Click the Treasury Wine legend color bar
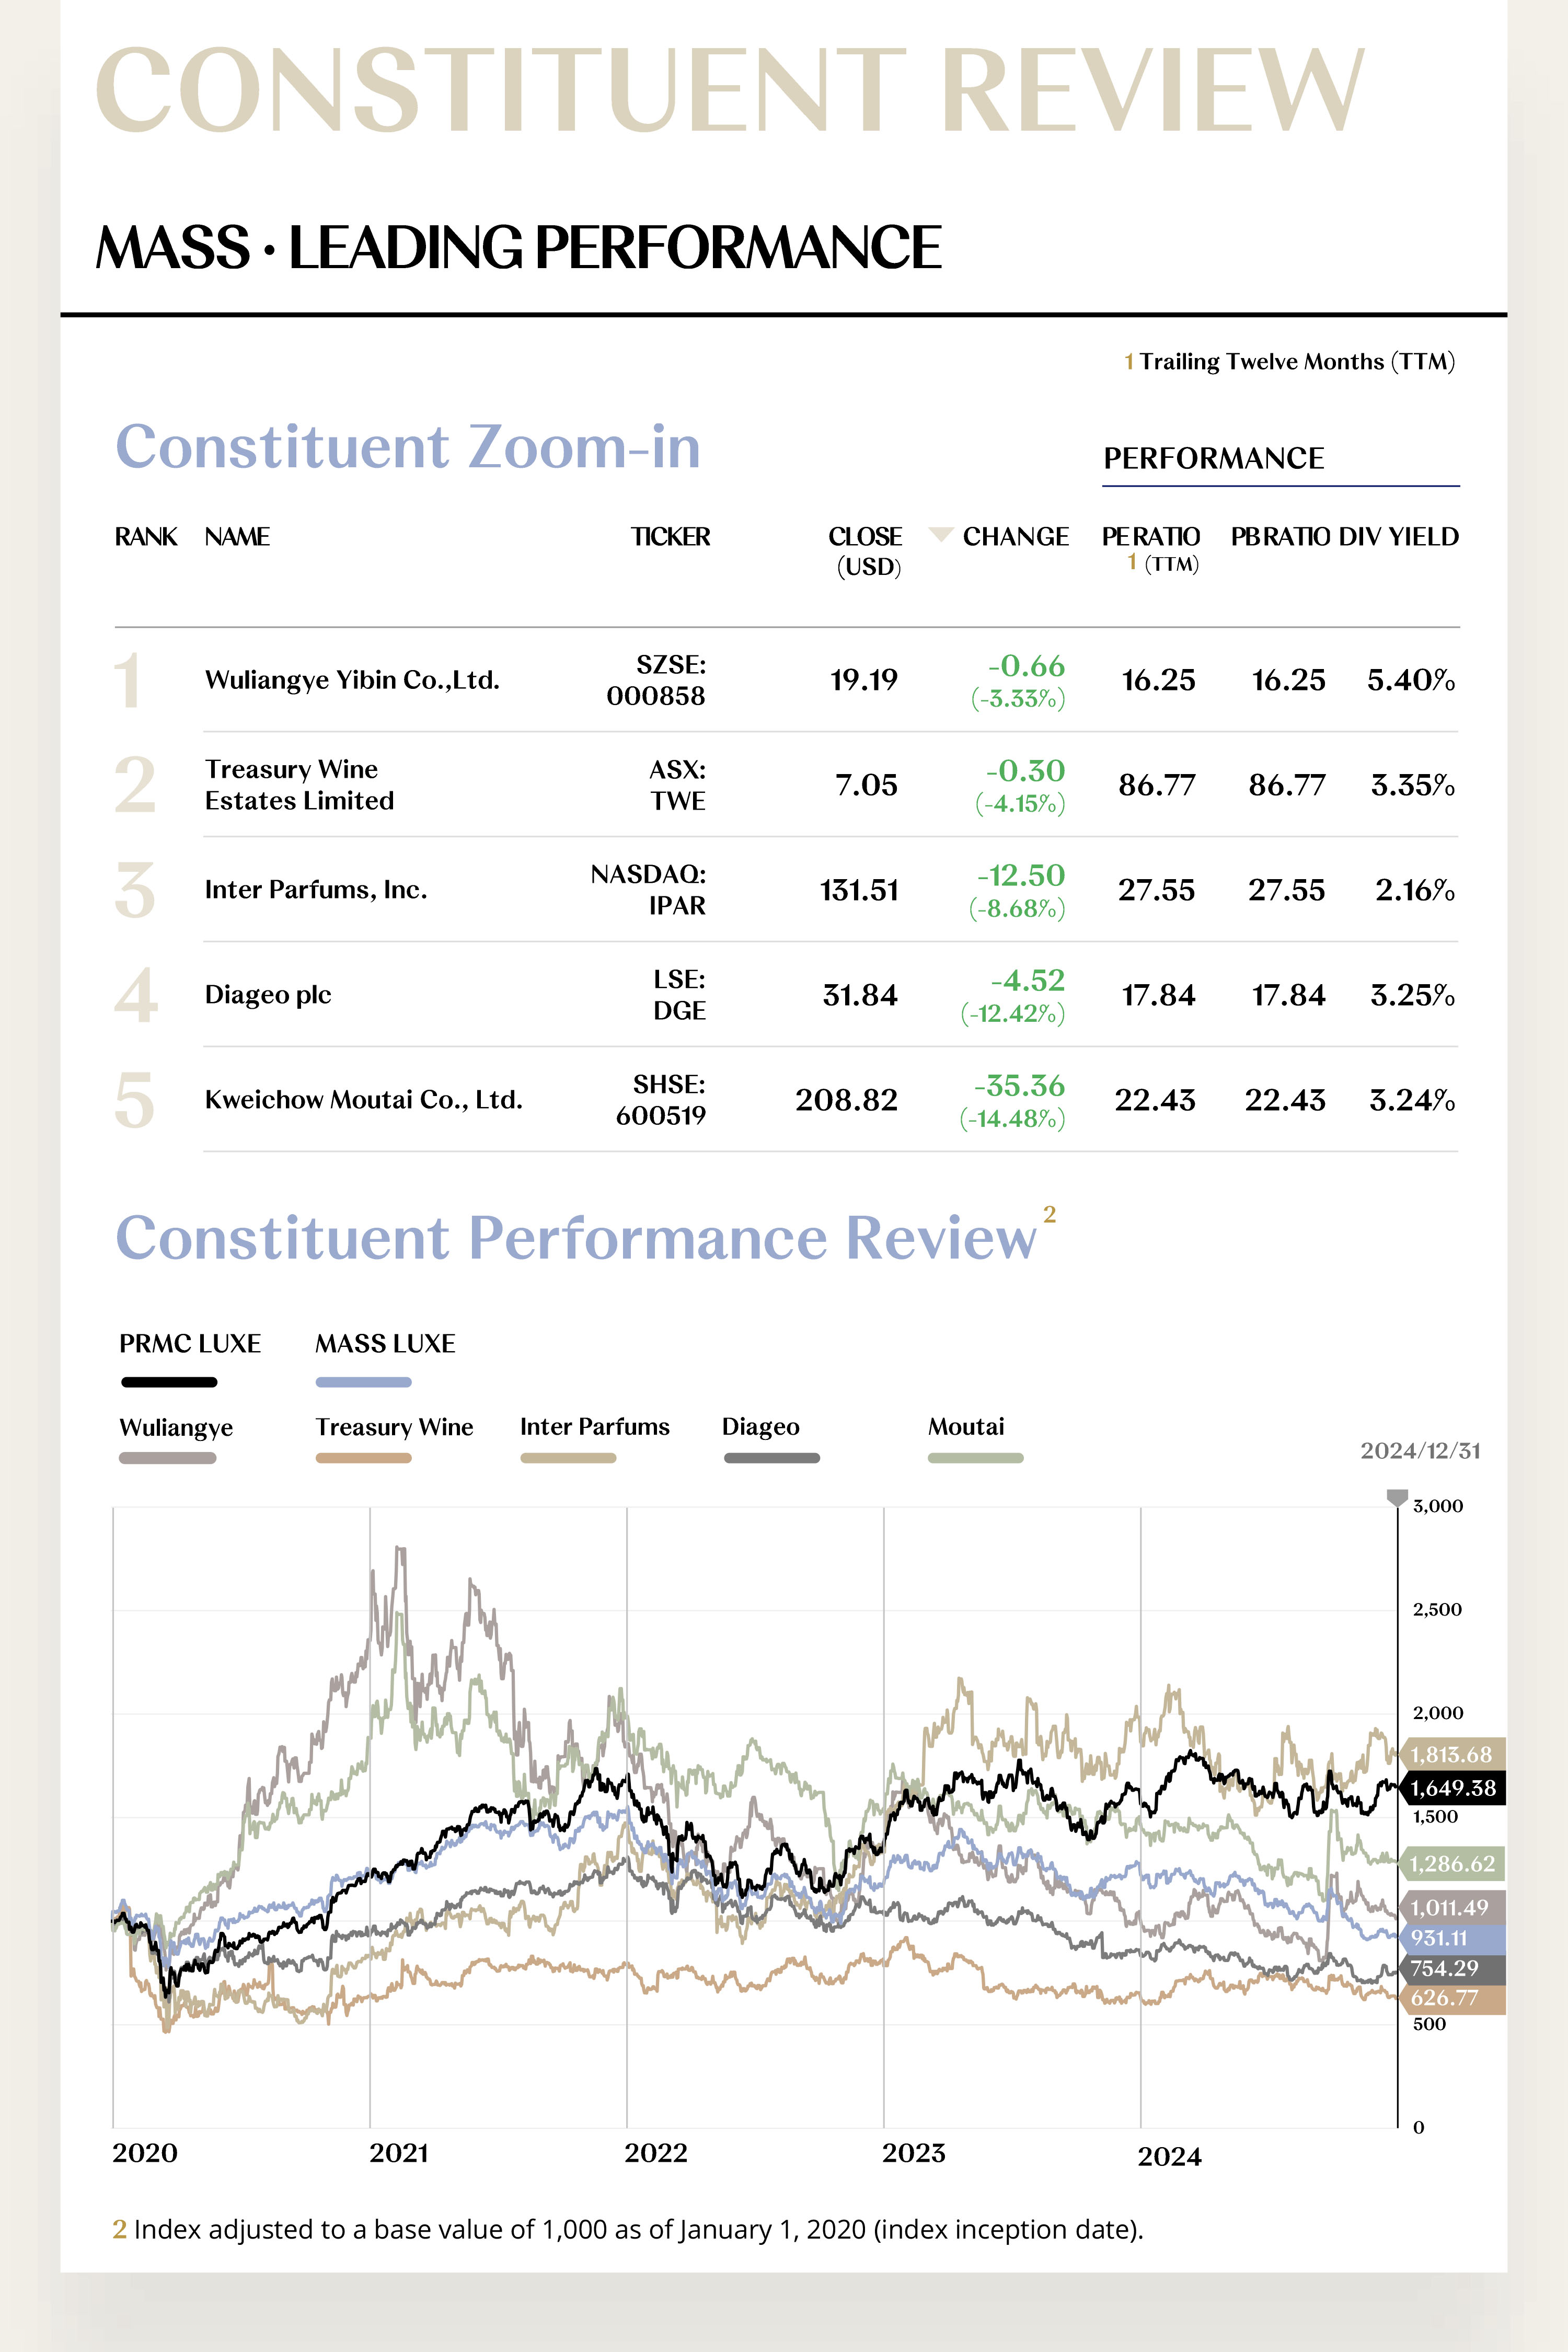Screen dimensions: 1568x2352 point(363,1458)
